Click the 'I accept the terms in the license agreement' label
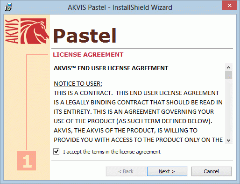This screenshot has width=240, height=184. pos(112,152)
